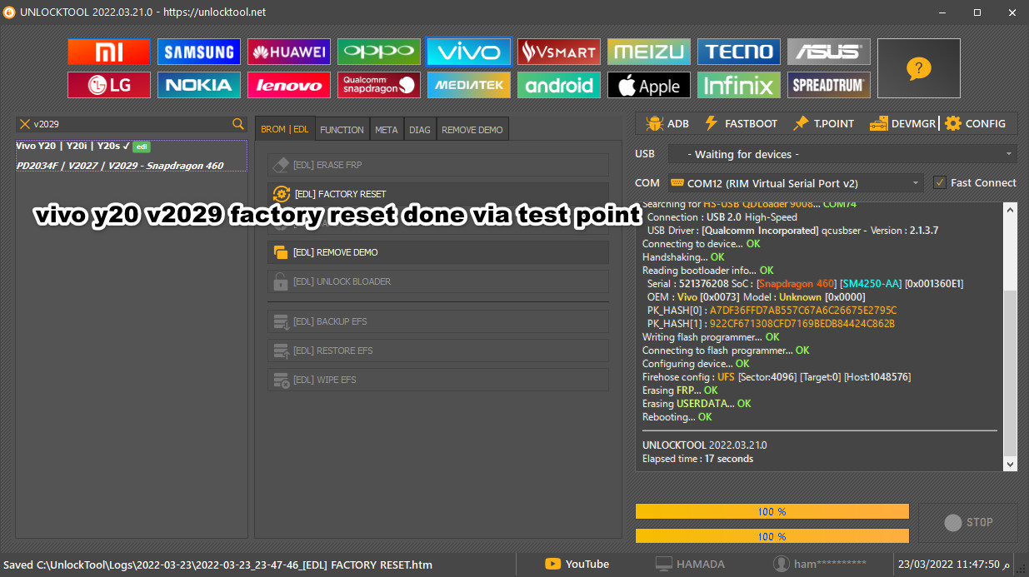Select the Apple brand tile

pyautogui.click(x=649, y=85)
